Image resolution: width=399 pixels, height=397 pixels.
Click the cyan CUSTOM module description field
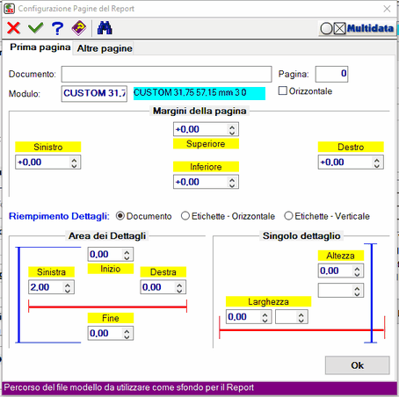click(199, 93)
